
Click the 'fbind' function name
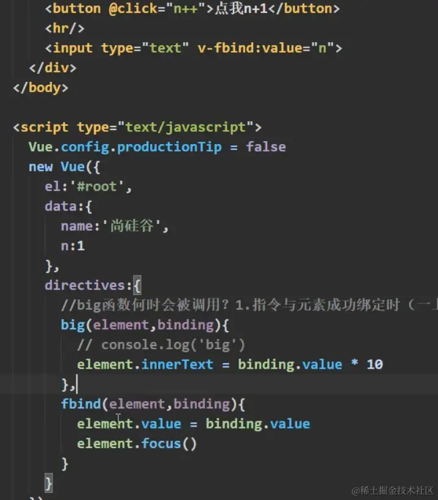coord(81,404)
